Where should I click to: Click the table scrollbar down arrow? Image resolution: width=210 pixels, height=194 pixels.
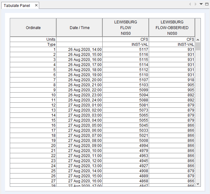coord(198,184)
